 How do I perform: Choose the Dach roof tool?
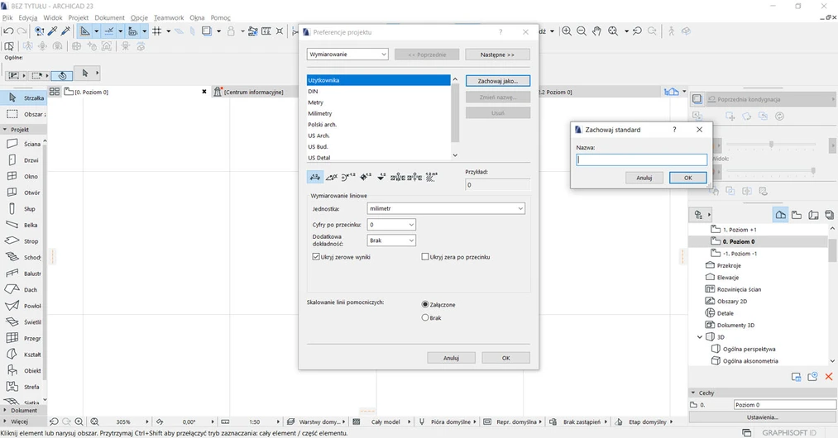tap(23, 290)
